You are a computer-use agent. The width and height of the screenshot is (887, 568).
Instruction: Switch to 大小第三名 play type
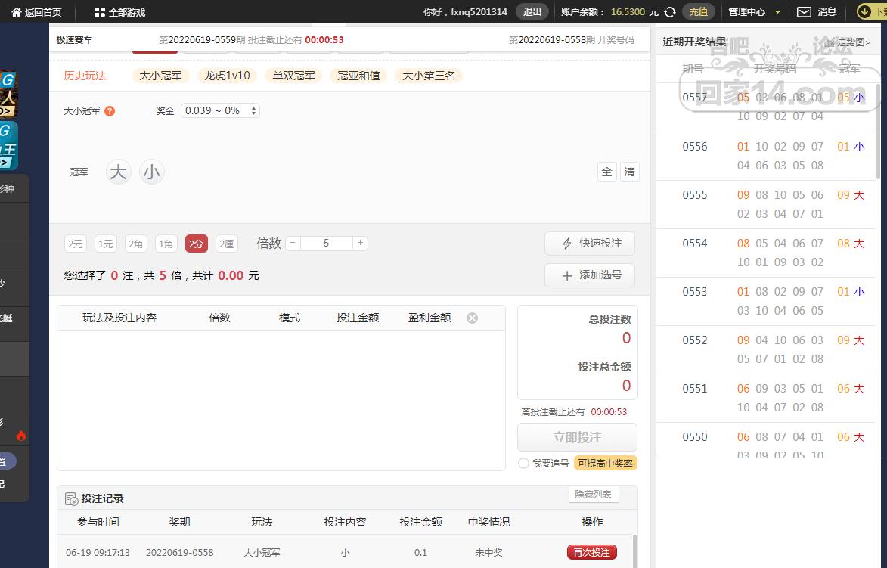(429, 76)
